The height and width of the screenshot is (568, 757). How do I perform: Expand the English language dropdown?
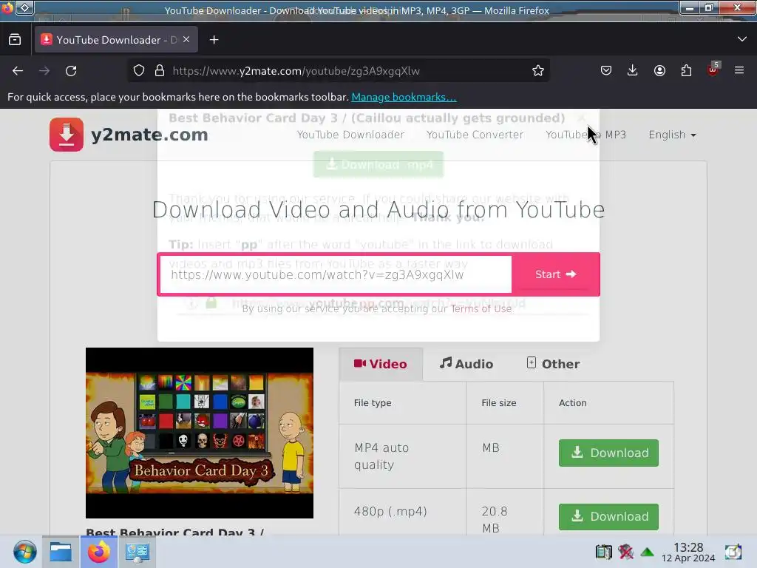[x=672, y=135]
